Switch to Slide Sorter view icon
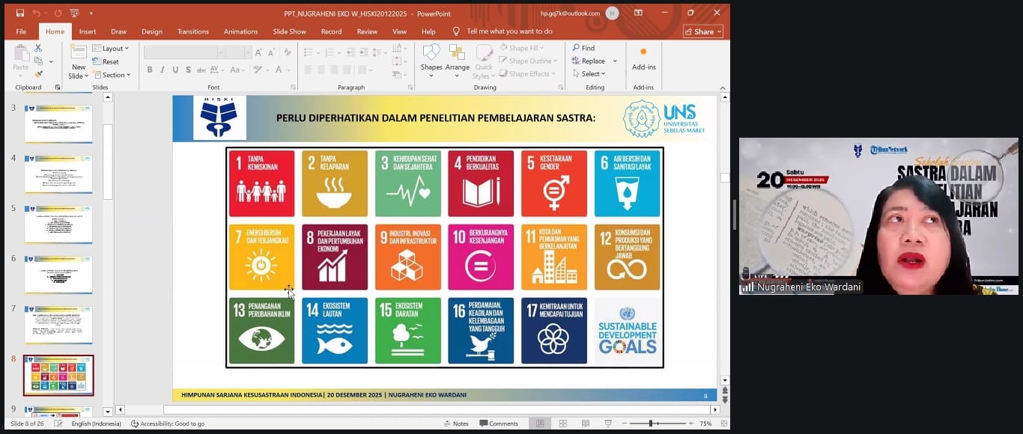Viewport: 1023px width, 434px height. (563, 424)
